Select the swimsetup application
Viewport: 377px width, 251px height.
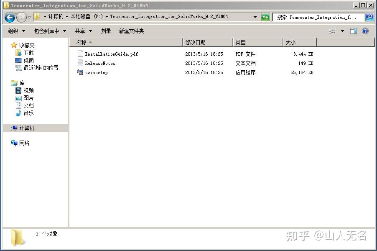96,73
